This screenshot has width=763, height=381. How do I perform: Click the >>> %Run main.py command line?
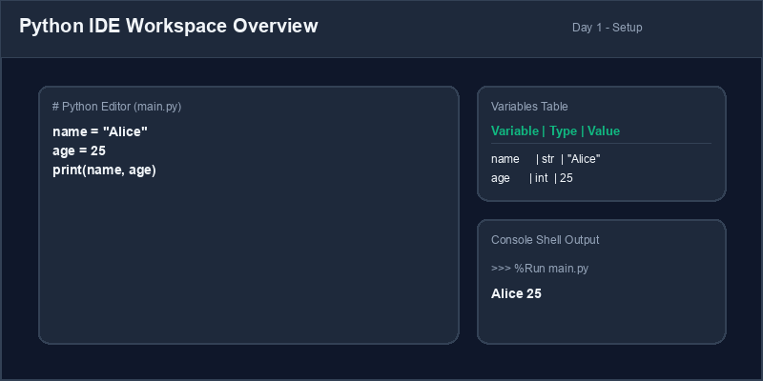(540, 269)
